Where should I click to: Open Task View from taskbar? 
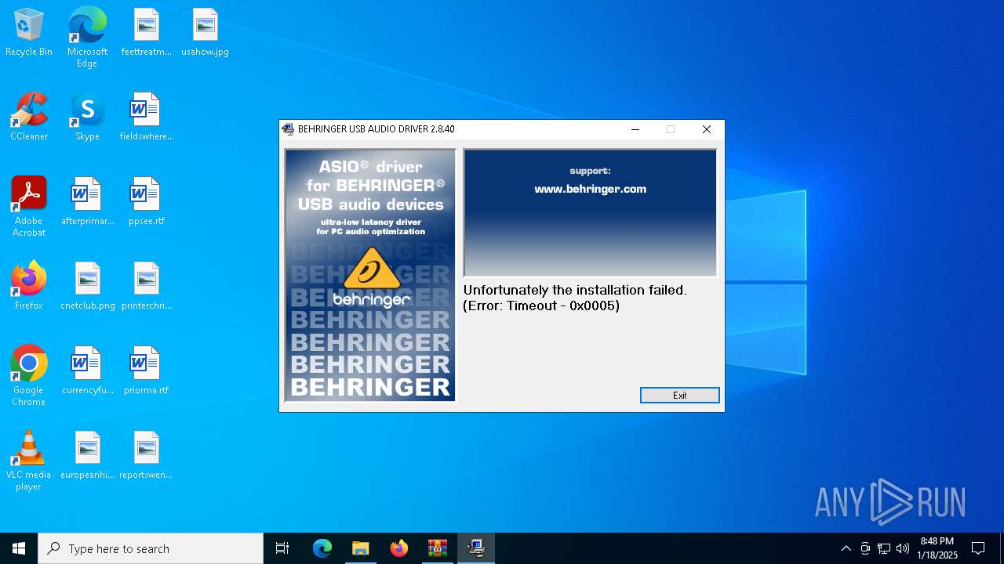pos(282,548)
